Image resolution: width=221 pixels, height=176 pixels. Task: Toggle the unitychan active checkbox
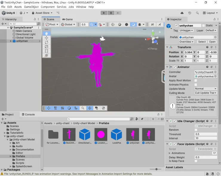[176, 26]
